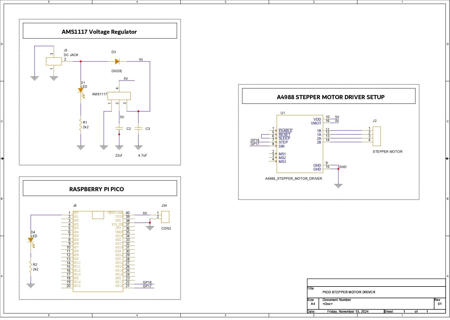Select the J2 stepper motor connector symbol
Screen dimensions: 450x320
point(377,136)
